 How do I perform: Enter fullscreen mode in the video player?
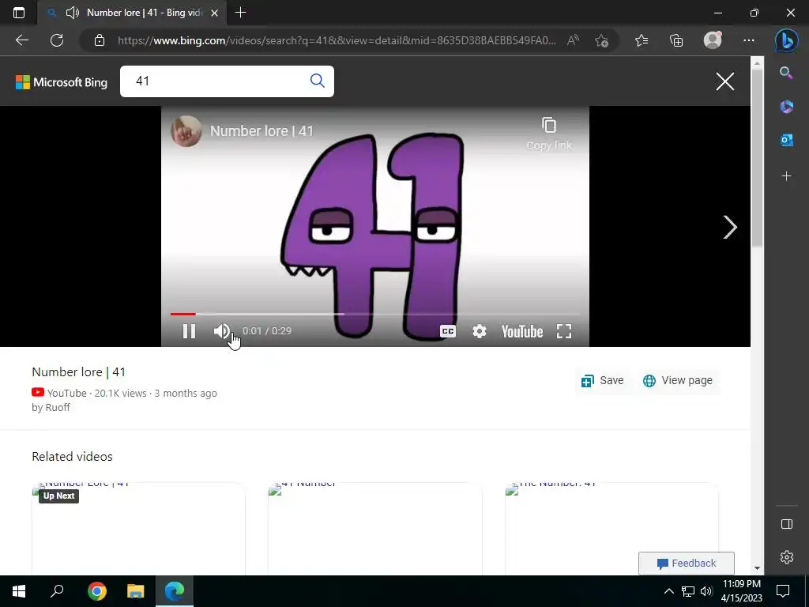[x=564, y=331]
